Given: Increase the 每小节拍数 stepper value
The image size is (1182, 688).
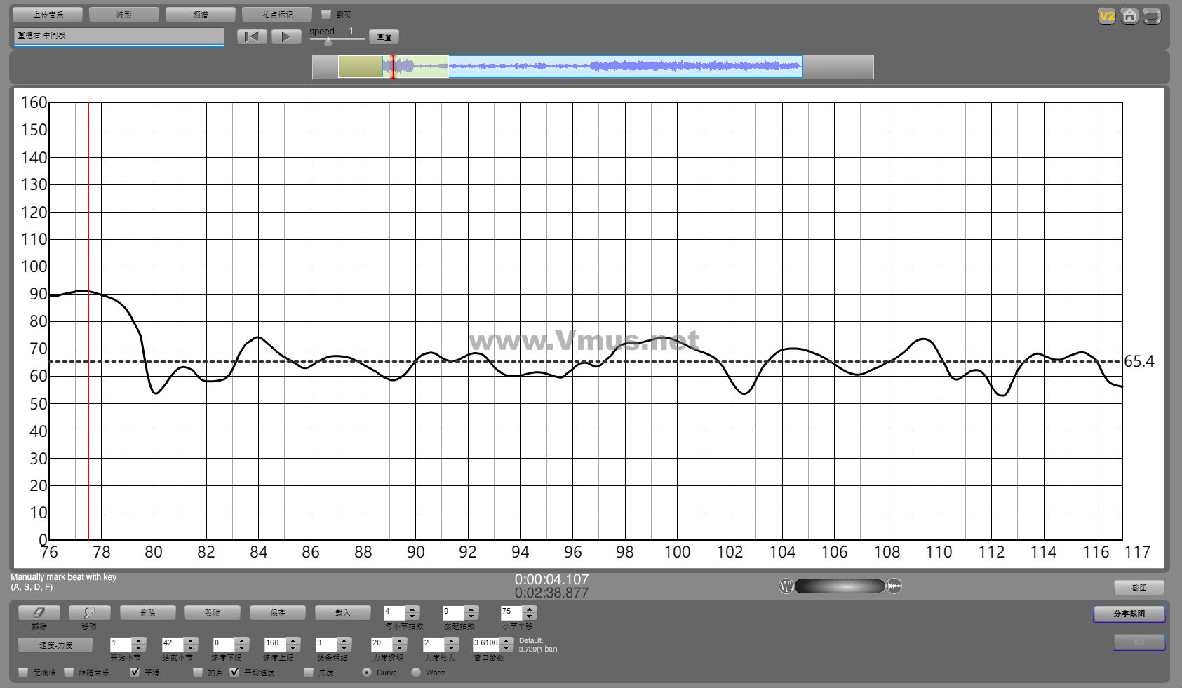Looking at the screenshot, I should click(x=412, y=609).
